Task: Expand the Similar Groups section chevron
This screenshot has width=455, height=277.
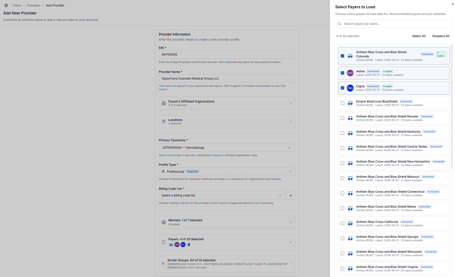Action: pyautogui.click(x=291, y=264)
